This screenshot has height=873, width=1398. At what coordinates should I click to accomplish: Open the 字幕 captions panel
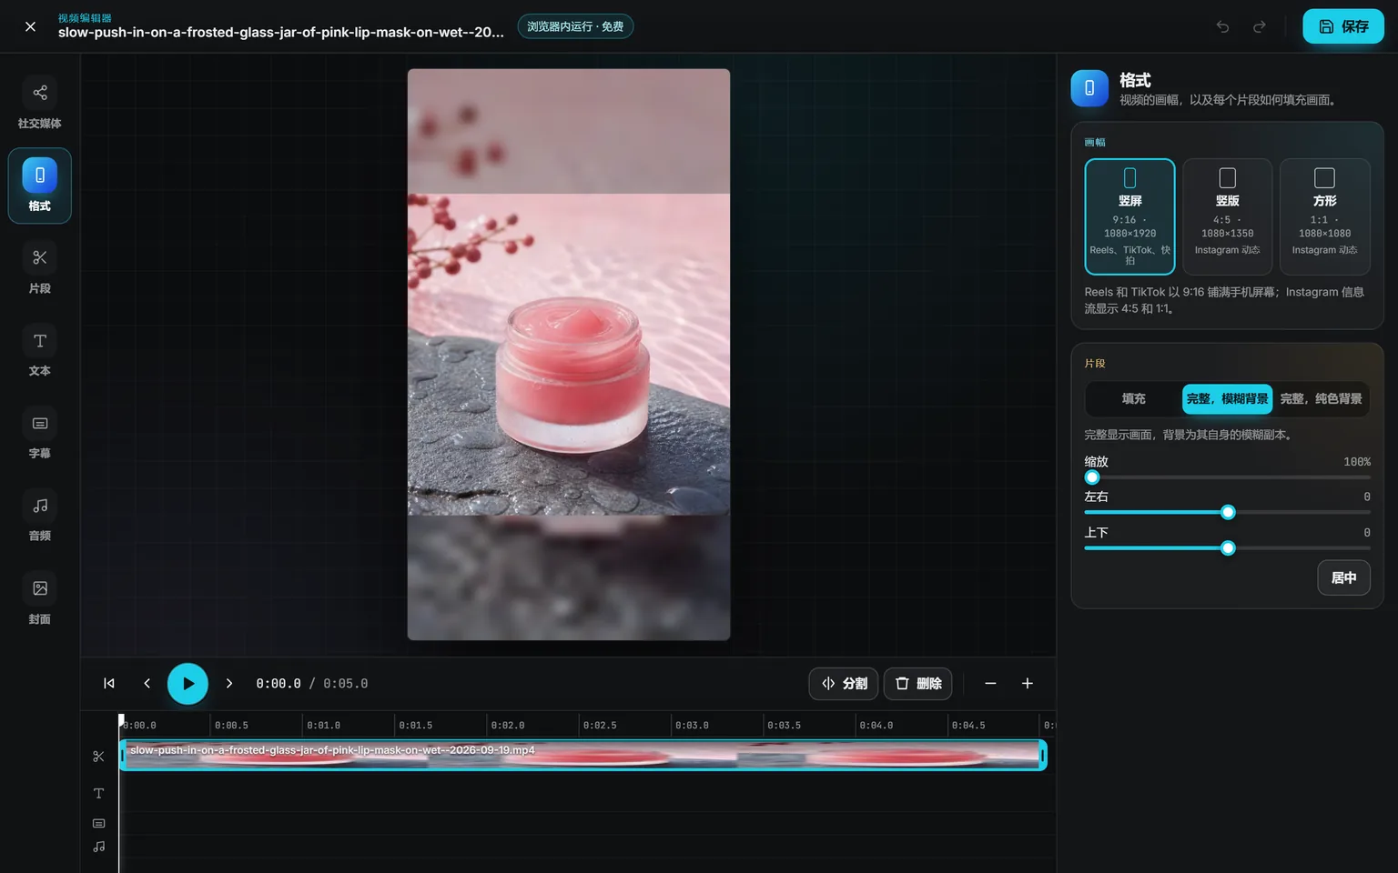point(40,434)
